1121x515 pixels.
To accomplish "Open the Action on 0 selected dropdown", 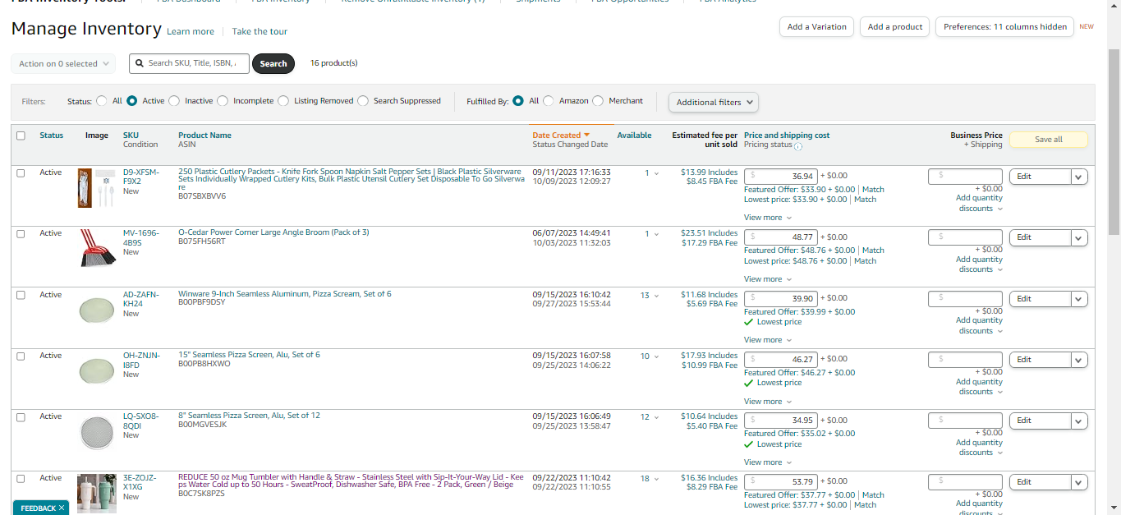I will click(63, 63).
